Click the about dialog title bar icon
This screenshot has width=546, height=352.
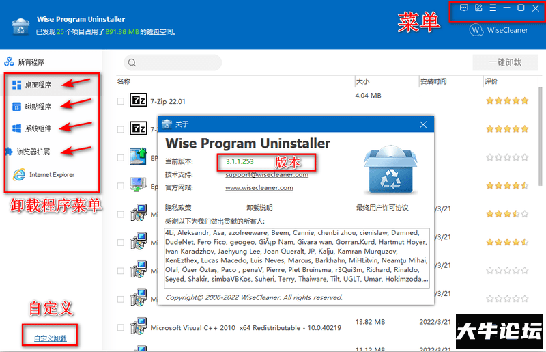[167, 124]
